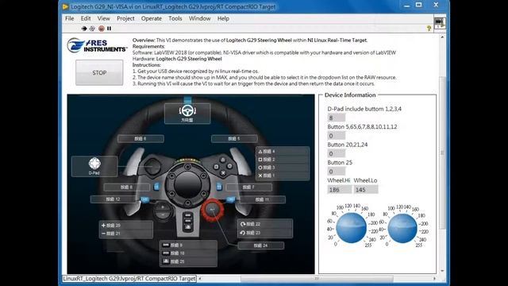Click the D-Pad icon label in picture

point(94,166)
